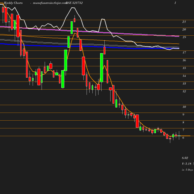Click the 'Weekly Charts' title text
Viewport: 194px width, 194px height.
click(13, 3)
